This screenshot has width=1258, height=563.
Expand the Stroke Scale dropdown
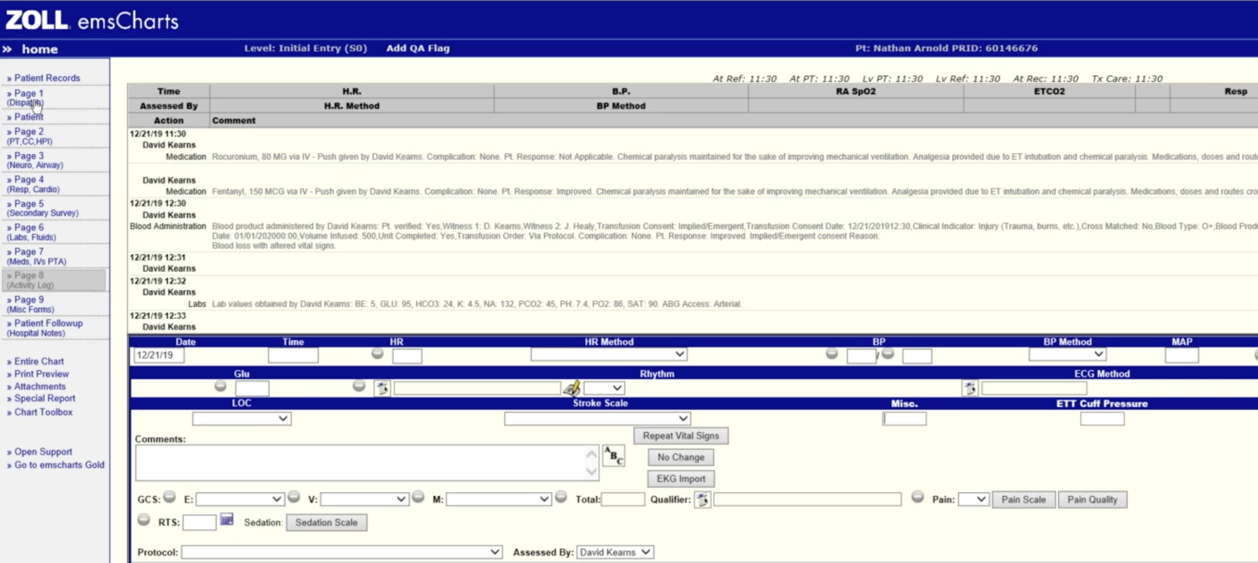click(x=597, y=418)
